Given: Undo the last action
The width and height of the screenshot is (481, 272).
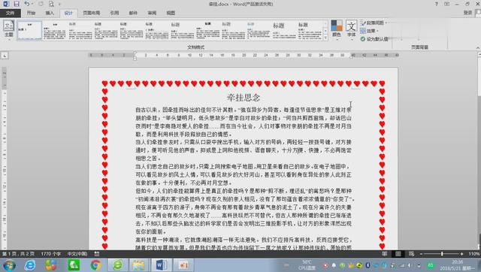Looking at the screenshot, I should 27,4.
